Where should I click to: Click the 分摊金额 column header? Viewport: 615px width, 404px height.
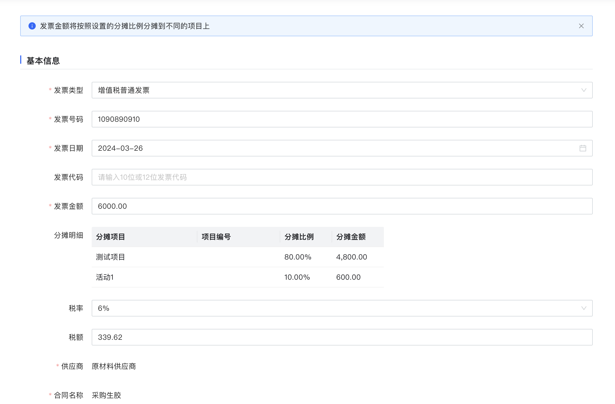click(351, 237)
